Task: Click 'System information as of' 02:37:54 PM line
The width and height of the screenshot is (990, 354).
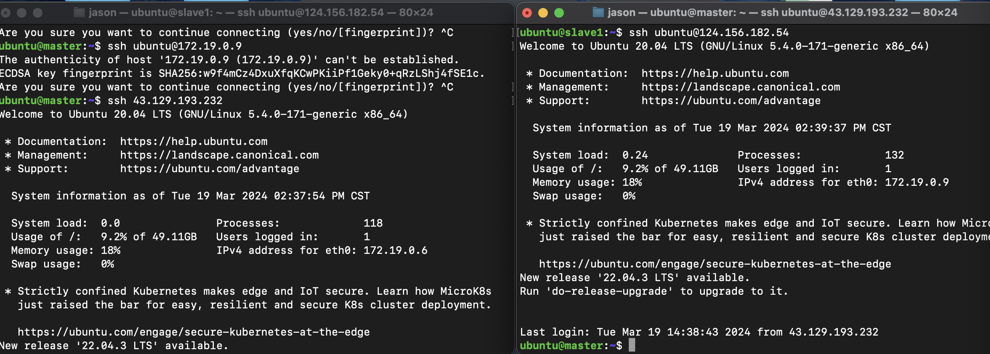Action: (x=191, y=196)
